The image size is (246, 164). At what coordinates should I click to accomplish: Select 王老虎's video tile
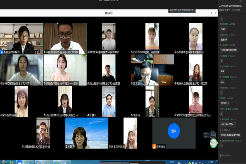(152, 70)
